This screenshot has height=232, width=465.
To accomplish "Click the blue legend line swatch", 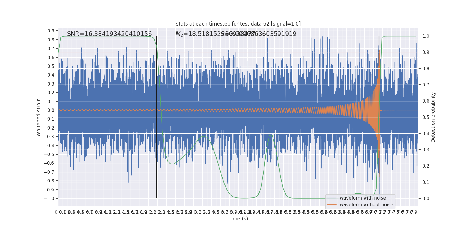I will click(332, 198).
